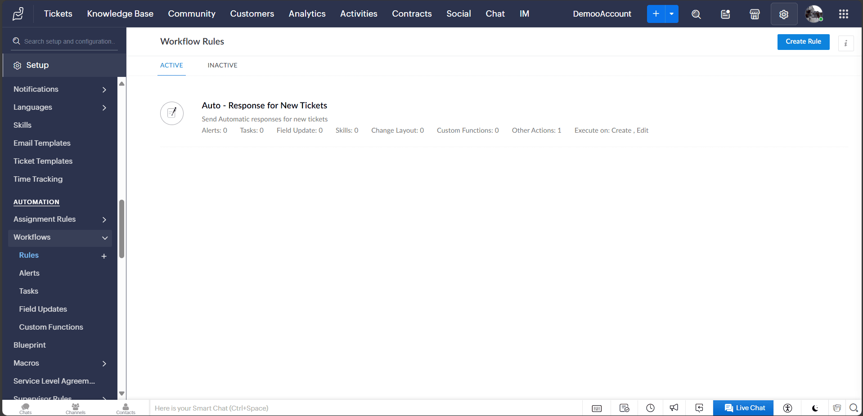Open the Chat menu in top bar

495,14
